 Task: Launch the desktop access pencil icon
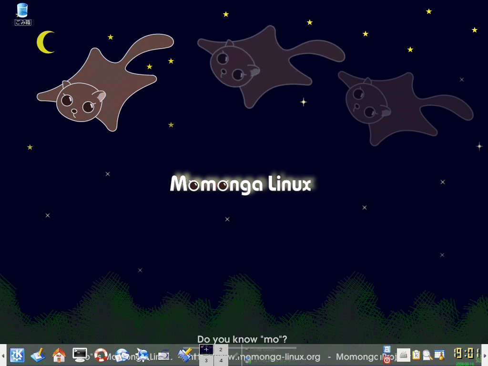pyautogui.click(x=38, y=355)
